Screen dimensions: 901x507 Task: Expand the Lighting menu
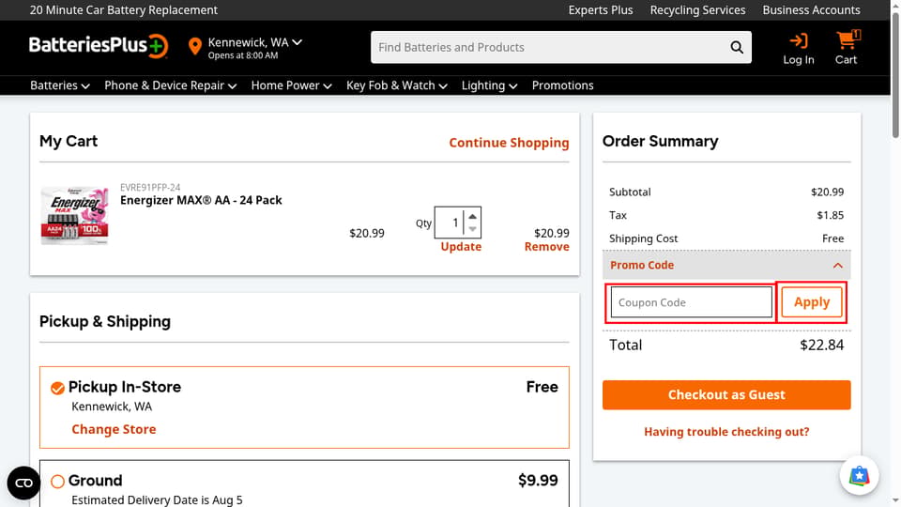(490, 85)
